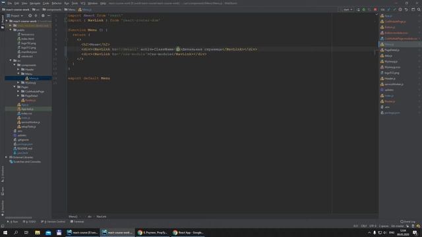
Task: Select index.html in project tree
Action: pyautogui.click(x=26, y=39)
